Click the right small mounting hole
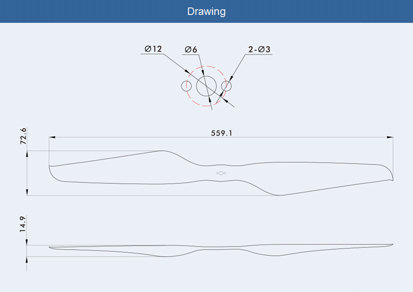413x292 pixels. pyautogui.click(x=226, y=86)
